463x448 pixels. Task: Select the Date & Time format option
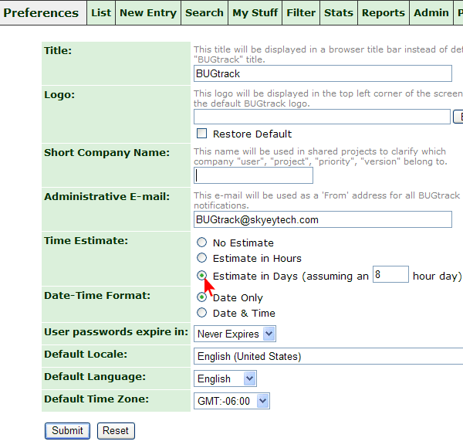pyautogui.click(x=202, y=313)
